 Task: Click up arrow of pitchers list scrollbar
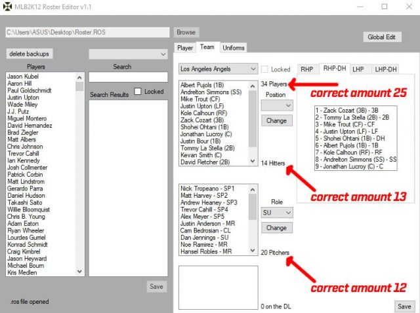(x=253, y=190)
